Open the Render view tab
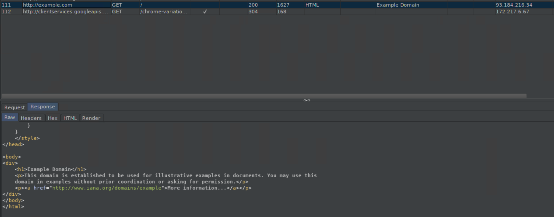 click(91, 118)
